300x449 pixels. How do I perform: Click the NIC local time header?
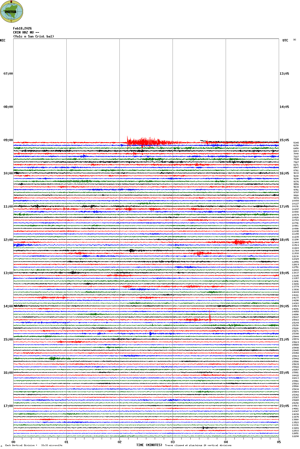(x=3, y=40)
